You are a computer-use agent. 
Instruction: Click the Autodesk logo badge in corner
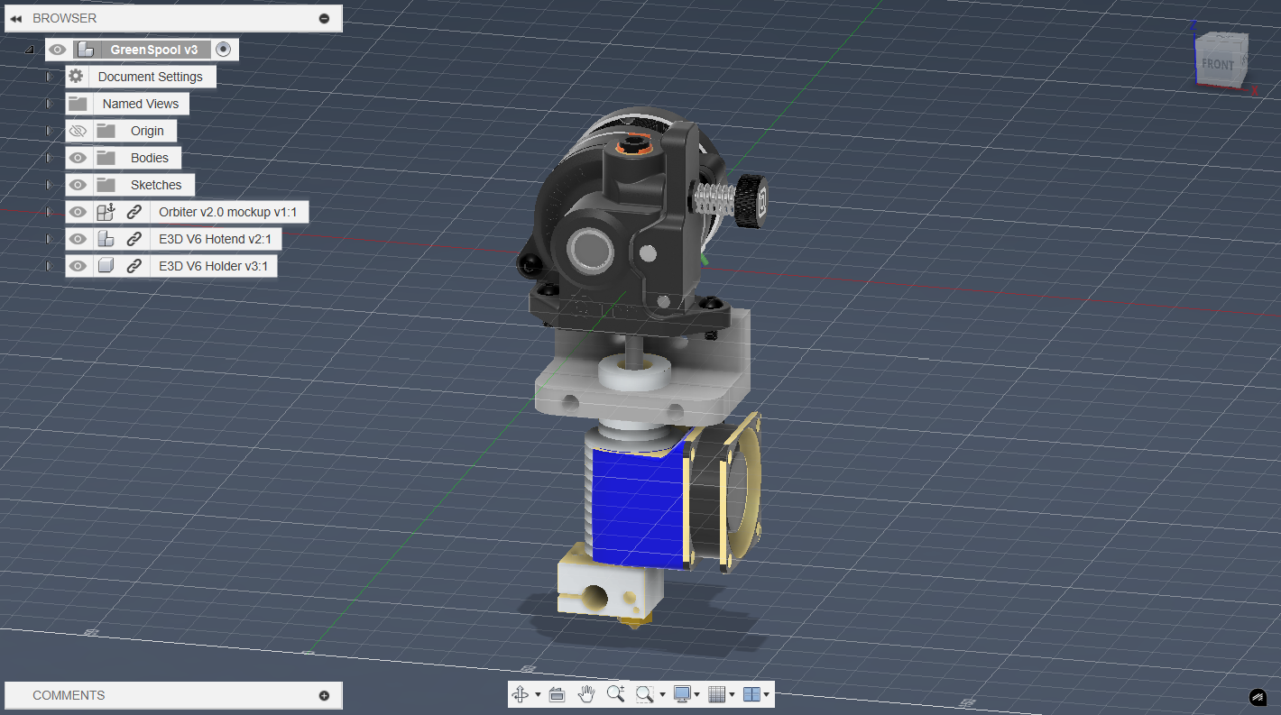point(1258,696)
